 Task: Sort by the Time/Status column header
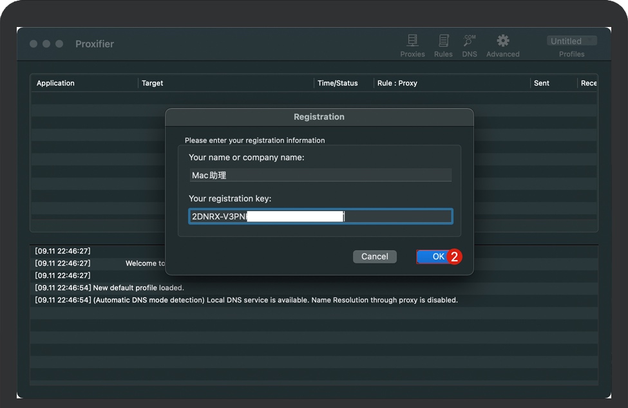[x=344, y=83]
